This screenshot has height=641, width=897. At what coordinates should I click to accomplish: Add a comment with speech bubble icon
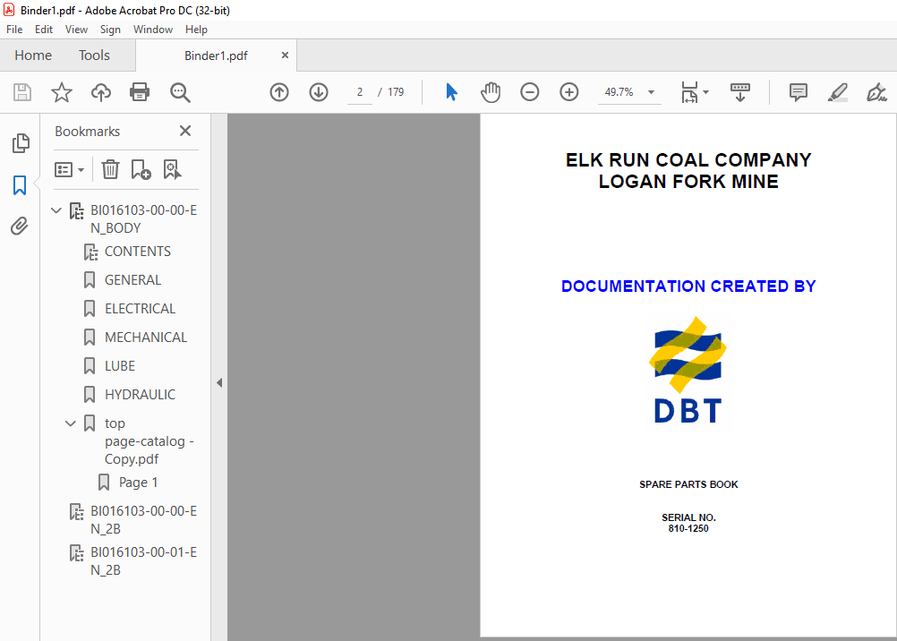pyautogui.click(x=798, y=92)
